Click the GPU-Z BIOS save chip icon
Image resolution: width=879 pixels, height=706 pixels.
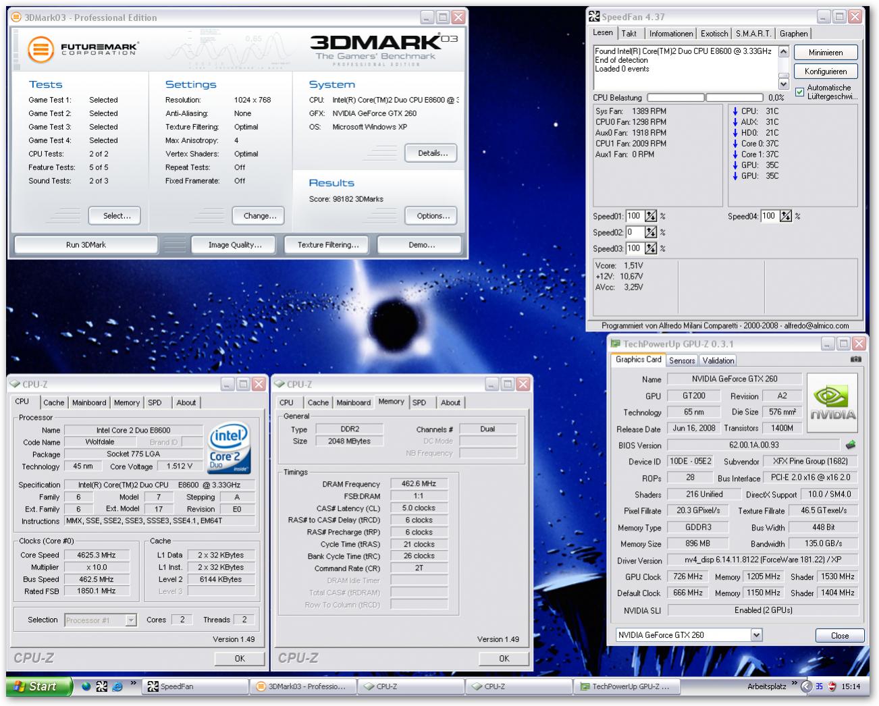tap(851, 445)
